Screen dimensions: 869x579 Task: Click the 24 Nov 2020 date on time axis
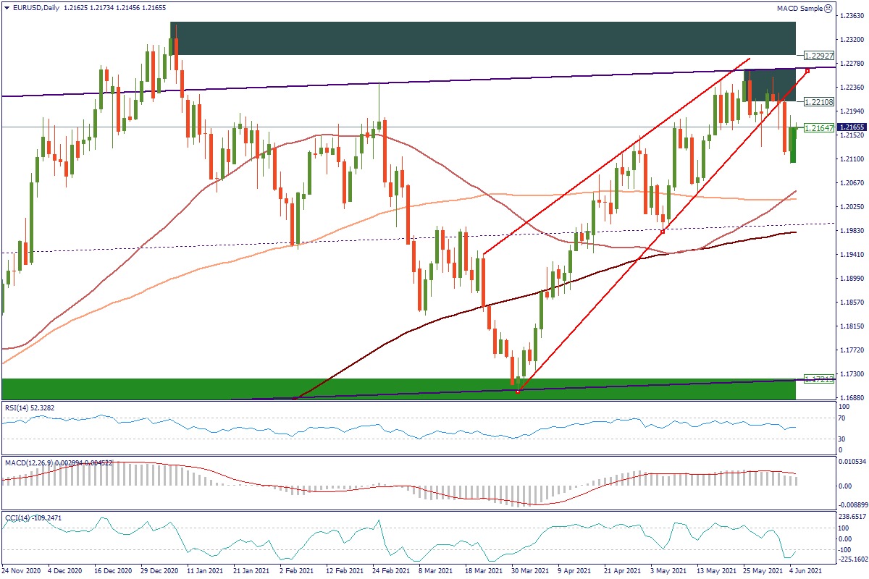23,572
